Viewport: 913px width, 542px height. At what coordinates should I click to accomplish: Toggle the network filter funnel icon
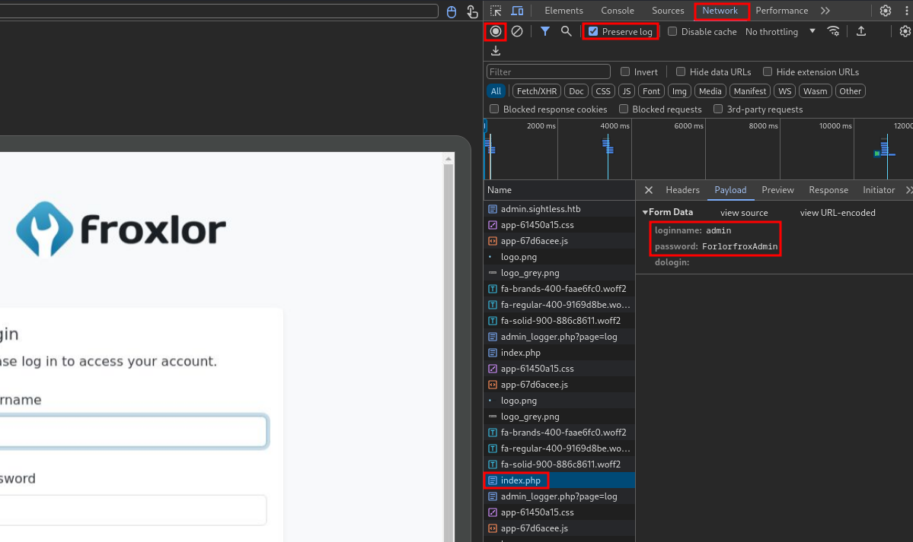(545, 31)
